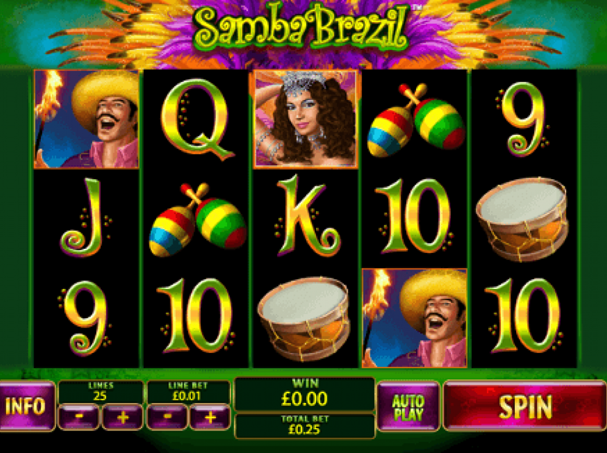Increase the number of lines
607x453 pixels.
(x=123, y=417)
